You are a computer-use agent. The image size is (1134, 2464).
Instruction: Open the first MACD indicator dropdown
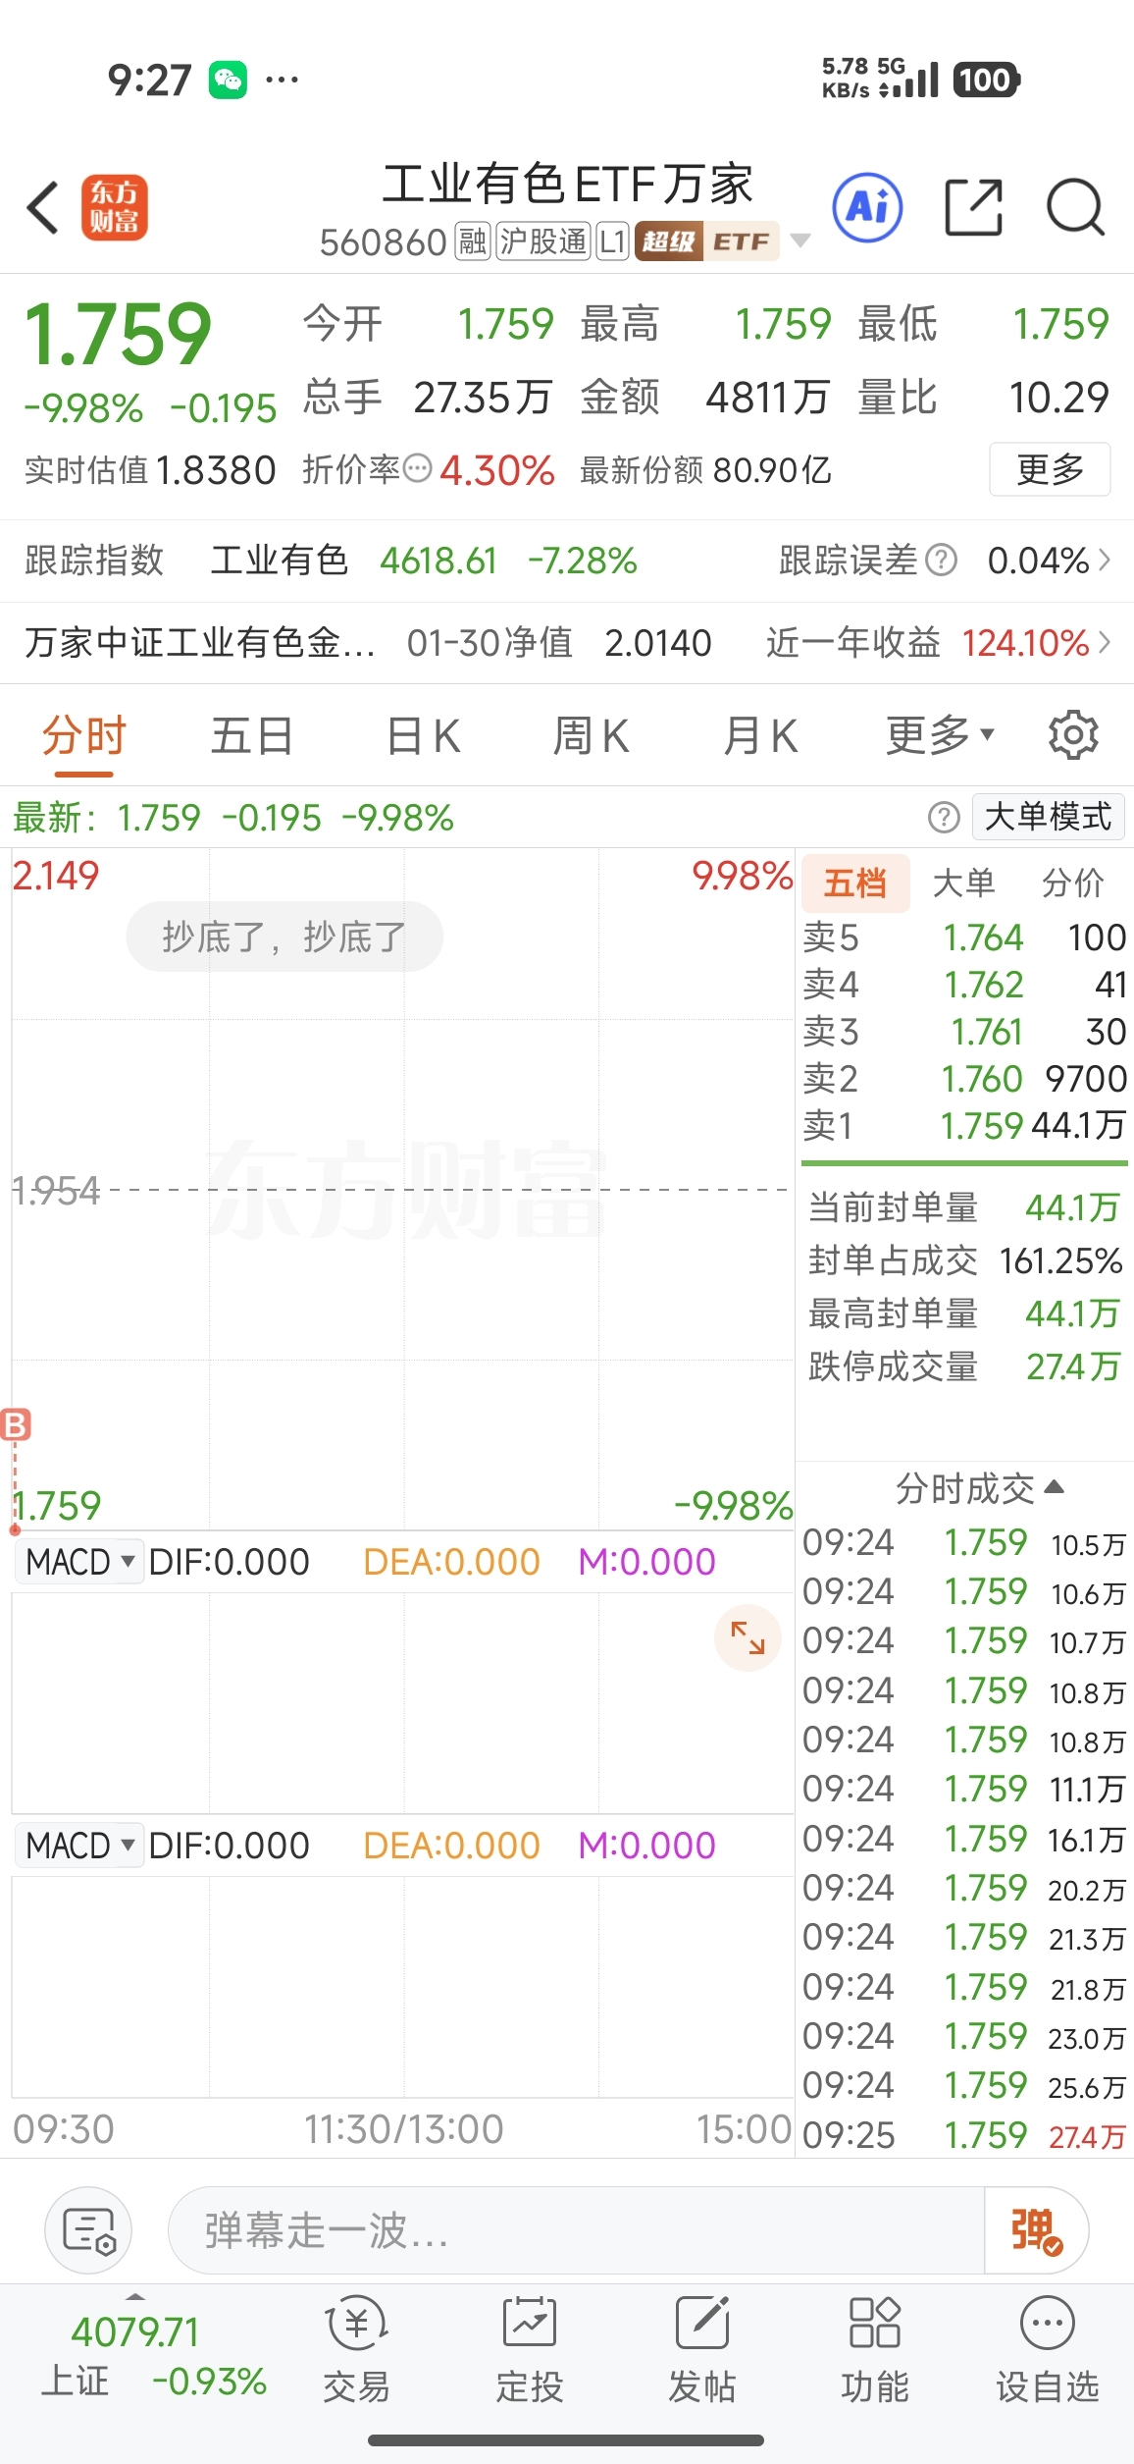coord(79,1561)
